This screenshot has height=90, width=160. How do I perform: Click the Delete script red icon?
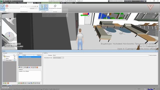tap(8, 83)
